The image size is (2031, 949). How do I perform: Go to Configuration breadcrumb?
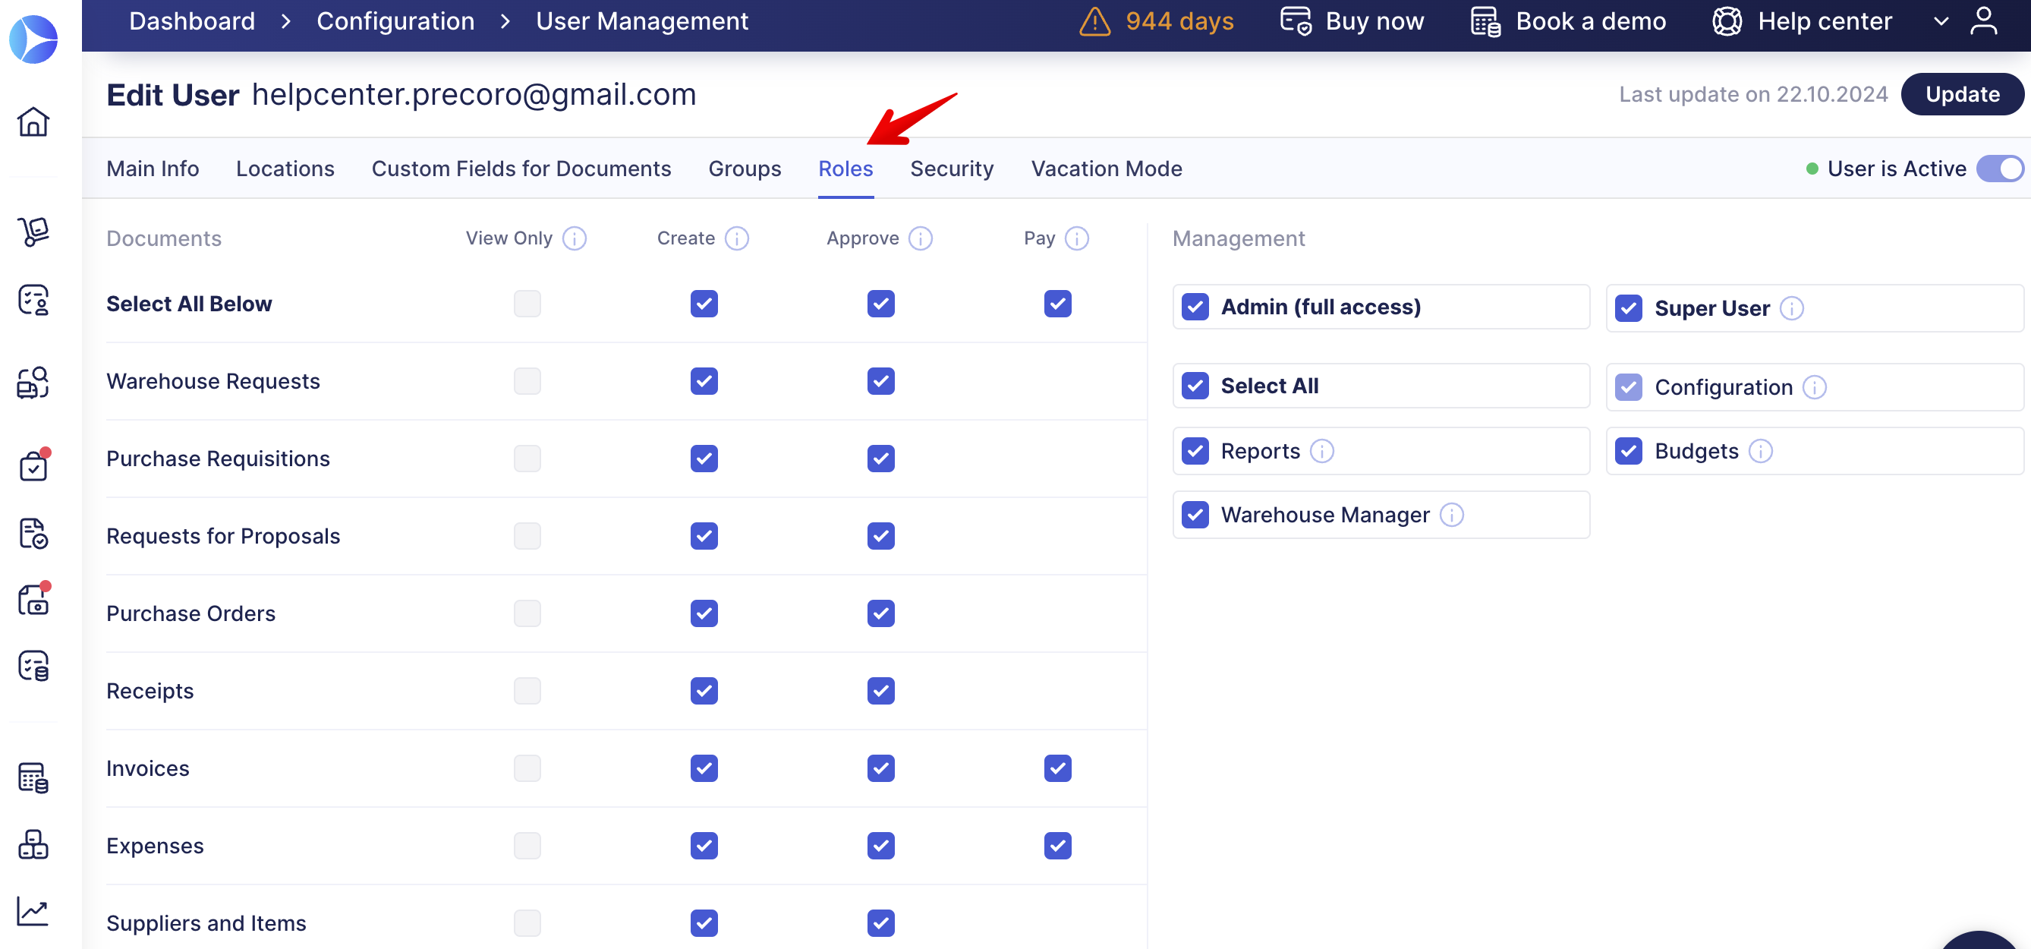(395, 21)
